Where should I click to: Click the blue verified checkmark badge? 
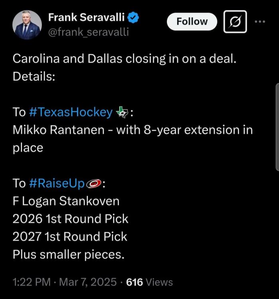tap(133, 18)
